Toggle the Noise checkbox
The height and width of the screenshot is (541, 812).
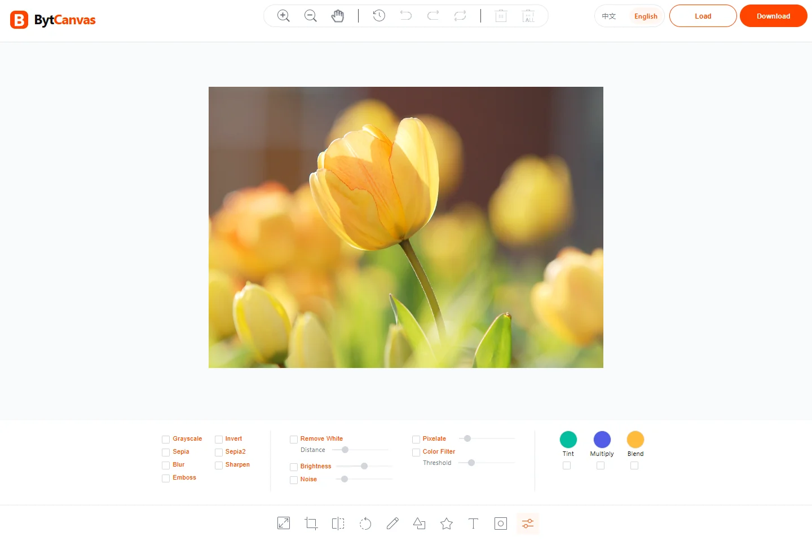[x=294, y=480]
